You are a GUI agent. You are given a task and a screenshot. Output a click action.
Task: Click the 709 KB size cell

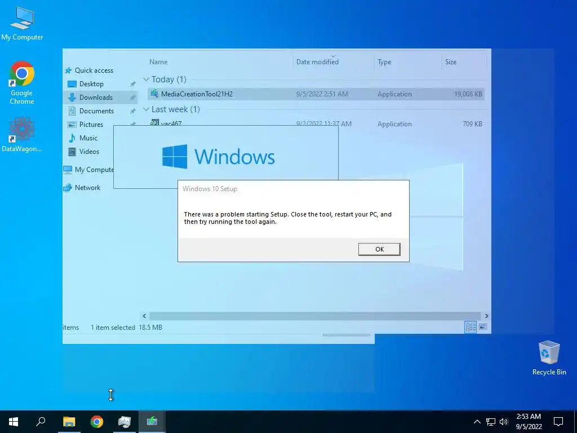(472, 124)
